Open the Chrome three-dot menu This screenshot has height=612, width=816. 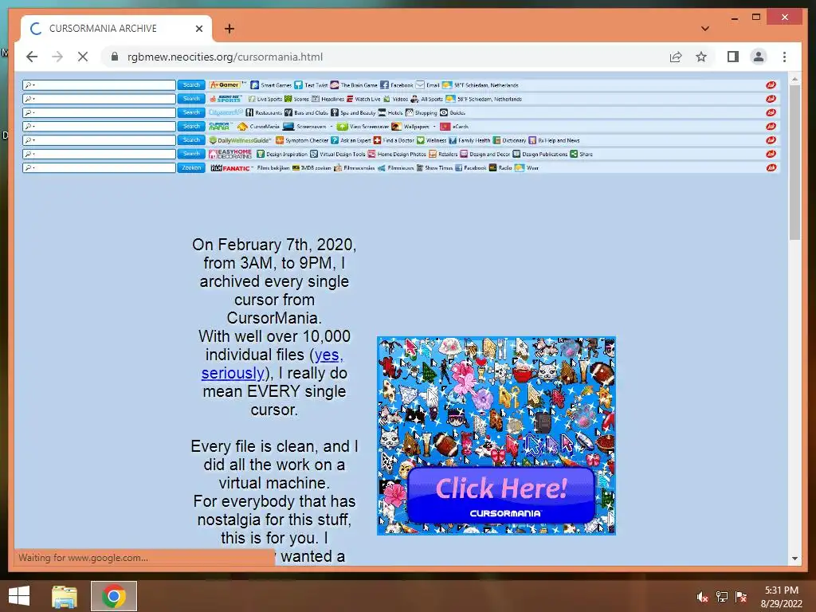784,57
